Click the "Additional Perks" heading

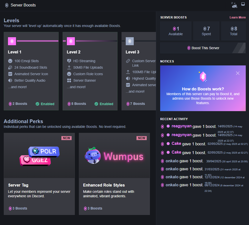coord(23,121)
